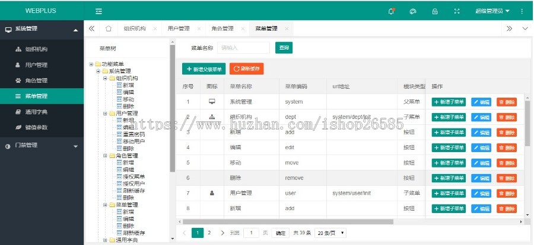Expand the 门禁管理 sidebar menu
This screenshot has height=245, width=534.
(x=42, y=145)
